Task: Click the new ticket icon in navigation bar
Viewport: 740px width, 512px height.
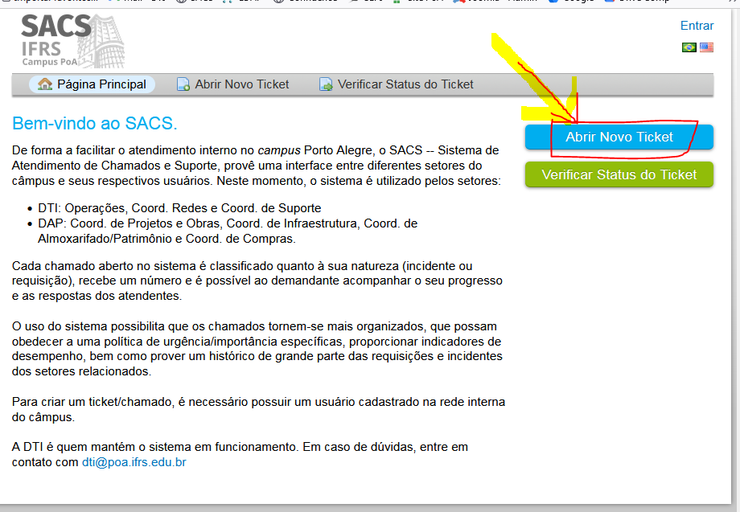Action: point(183,84)
